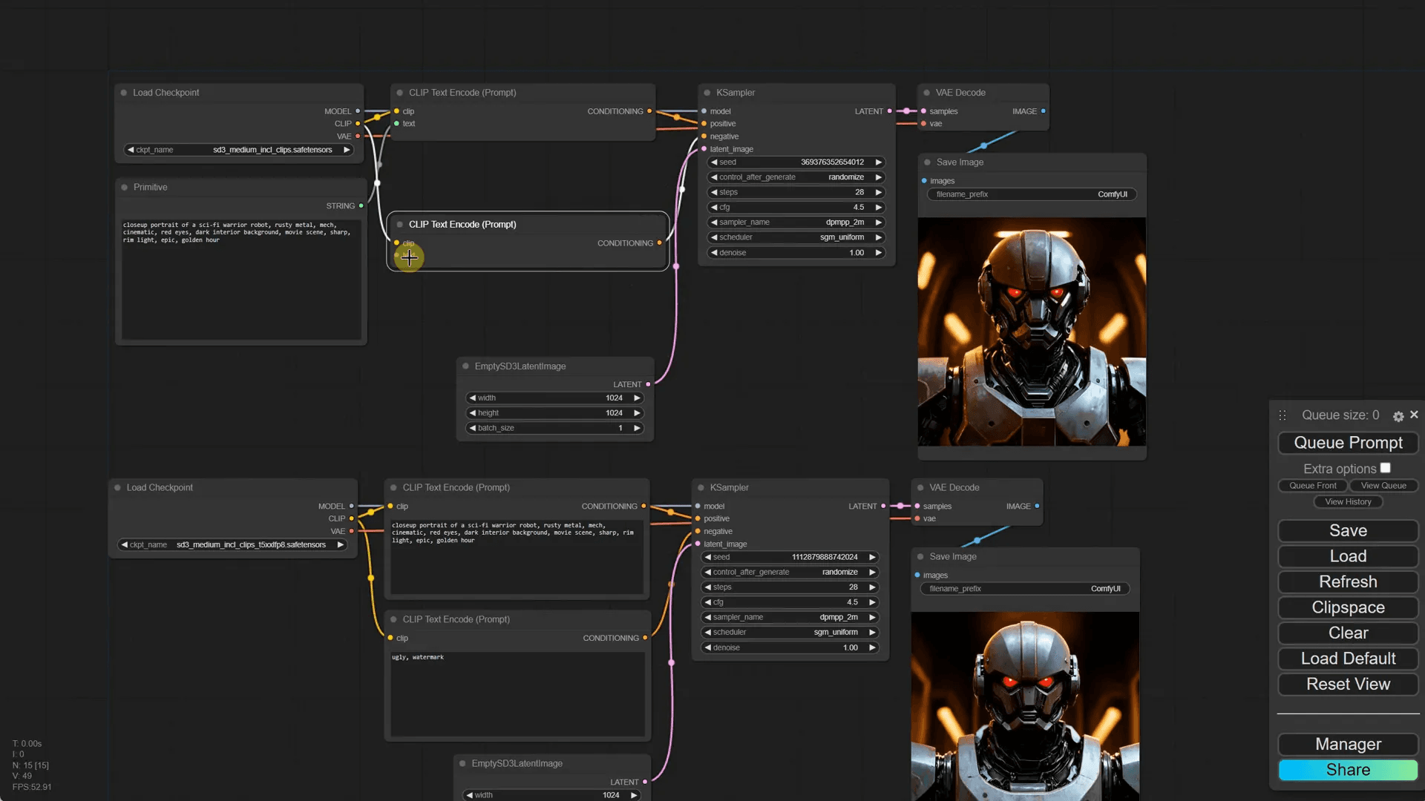Collapse the top Save Image node via its dot
Viewport: 1425px width, 801px height.
(x=928, y=162)
